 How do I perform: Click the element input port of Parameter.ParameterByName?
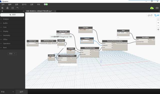pyautogui.click(x=63, y=58)
